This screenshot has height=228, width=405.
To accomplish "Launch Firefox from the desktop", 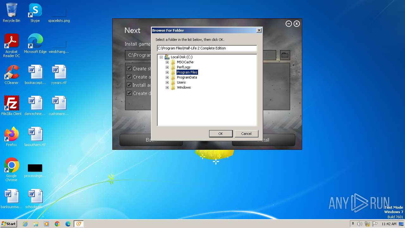I will click(11, 137).
